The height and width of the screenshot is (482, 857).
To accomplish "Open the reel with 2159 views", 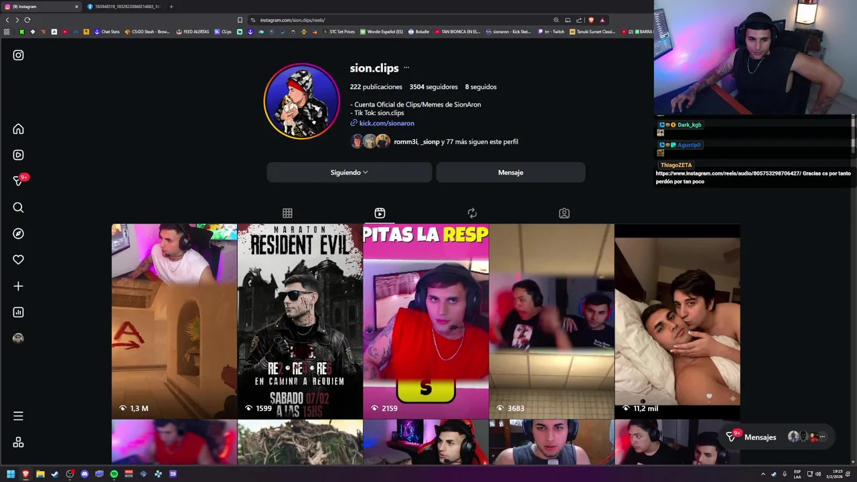I will tap(426, 321).
